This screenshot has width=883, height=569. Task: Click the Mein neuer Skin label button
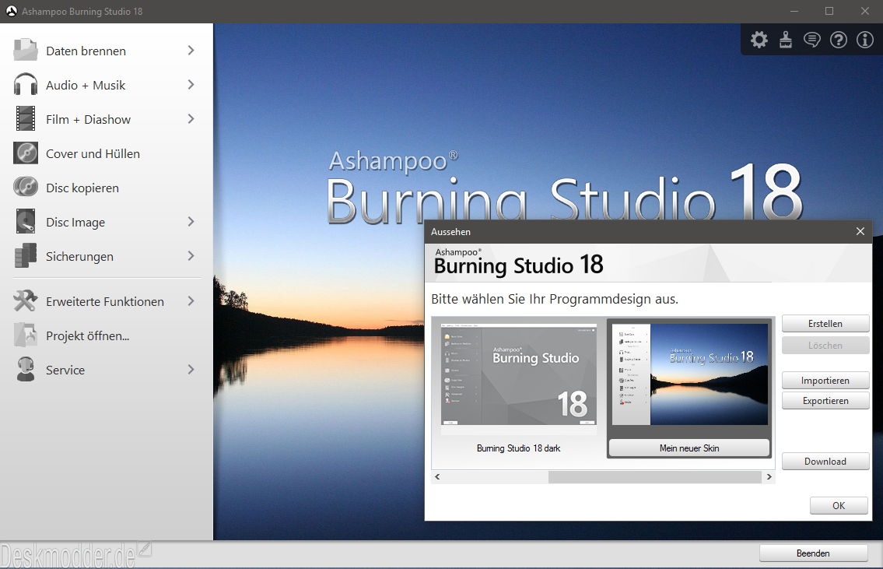[x=689, y=448]
